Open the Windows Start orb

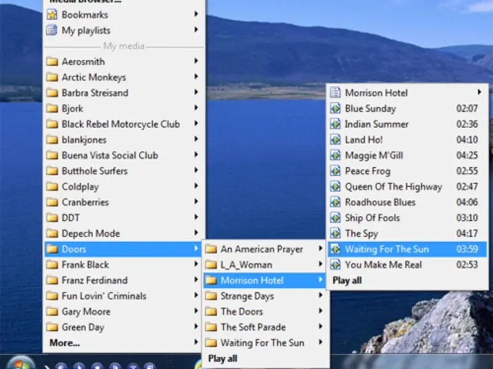pos(21,364)
